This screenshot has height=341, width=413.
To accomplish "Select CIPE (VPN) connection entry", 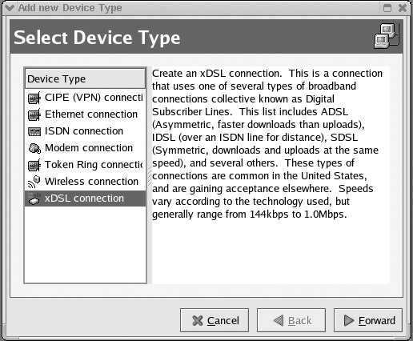I will click(x=86, y=98).
